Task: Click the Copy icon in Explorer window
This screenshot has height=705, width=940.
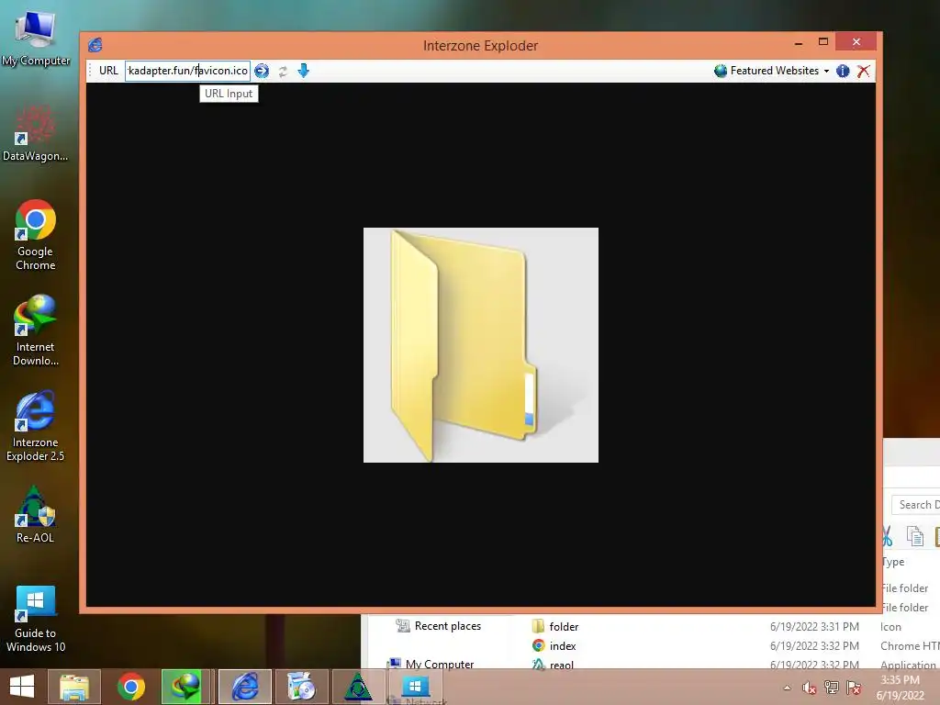Action: (x=914, y=536)
